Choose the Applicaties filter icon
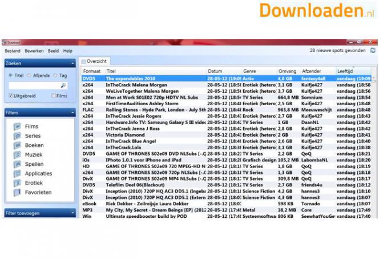Image resolution: width=379 pixels, height=259 pixels. coord(17,174)
